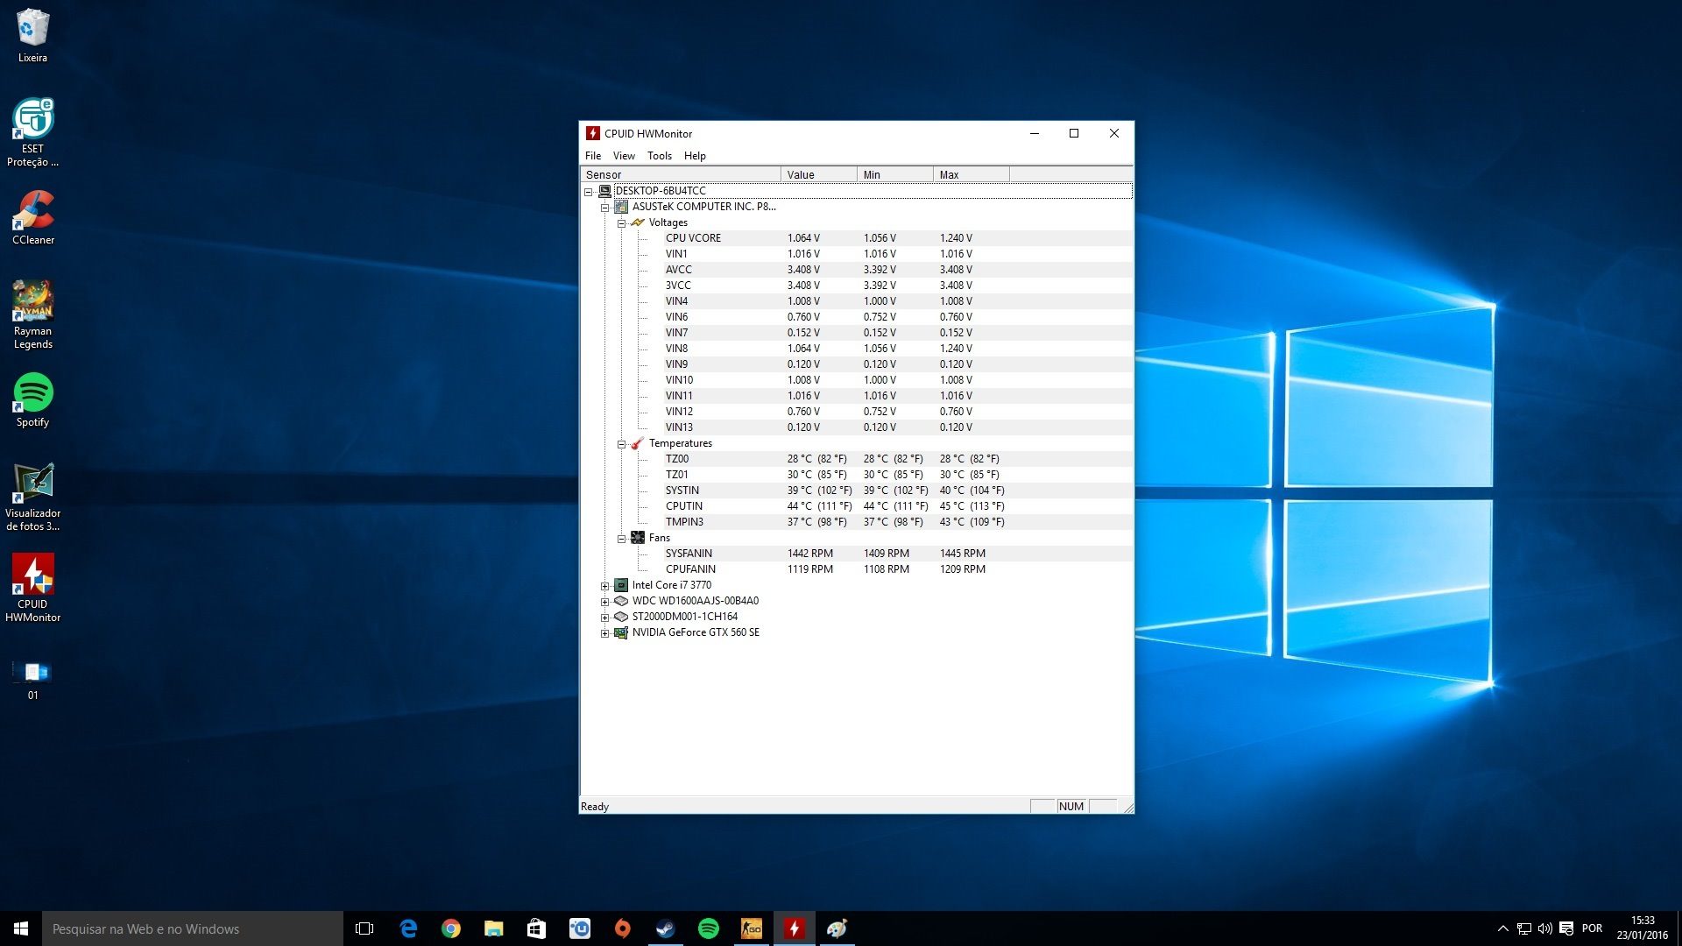Open the CCleaner desktop shortcut
The image size is (1682, 946).
[32, 218]
